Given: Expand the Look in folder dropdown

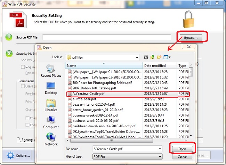Looking at the screenshot, I should 137,58.
